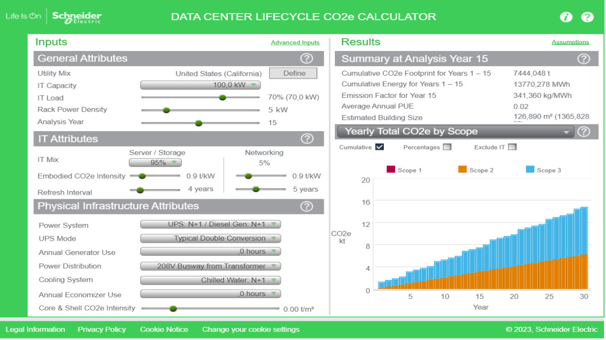
Task: Open the Cooling System Chilled Water dropdown
Action: [211, 280]
